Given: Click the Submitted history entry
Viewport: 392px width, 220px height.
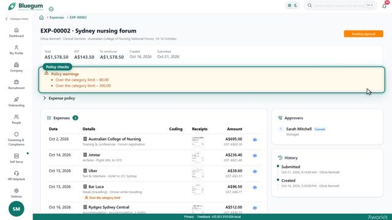Looking at the screenshot, I should coord(290,167).
